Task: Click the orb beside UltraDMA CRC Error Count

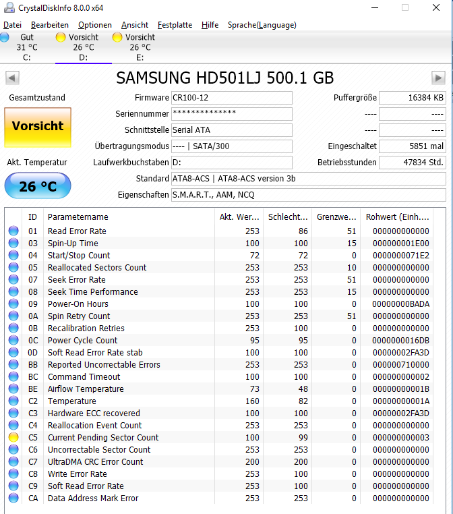Action: tap(13, 461)
